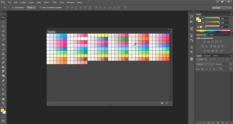Select the Crop tool

pyautogui.click(x=3, y=35)
